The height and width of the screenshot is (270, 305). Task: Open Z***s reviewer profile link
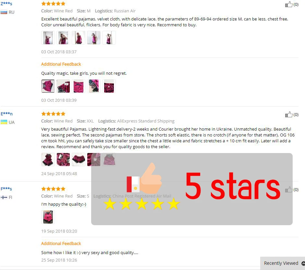(6, 4)
